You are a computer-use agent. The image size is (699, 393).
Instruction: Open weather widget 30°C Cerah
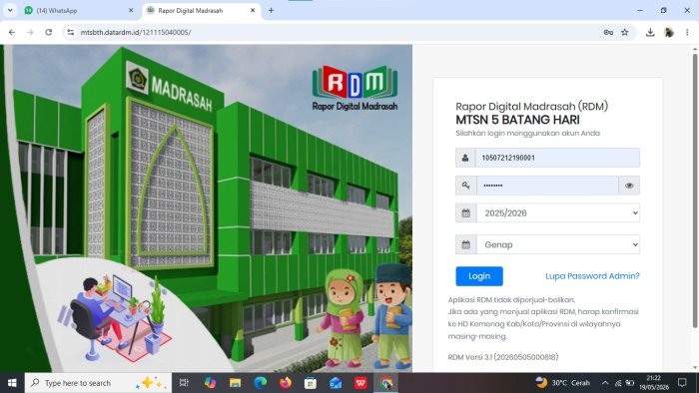pyautogui.click(x=563, y=383)
